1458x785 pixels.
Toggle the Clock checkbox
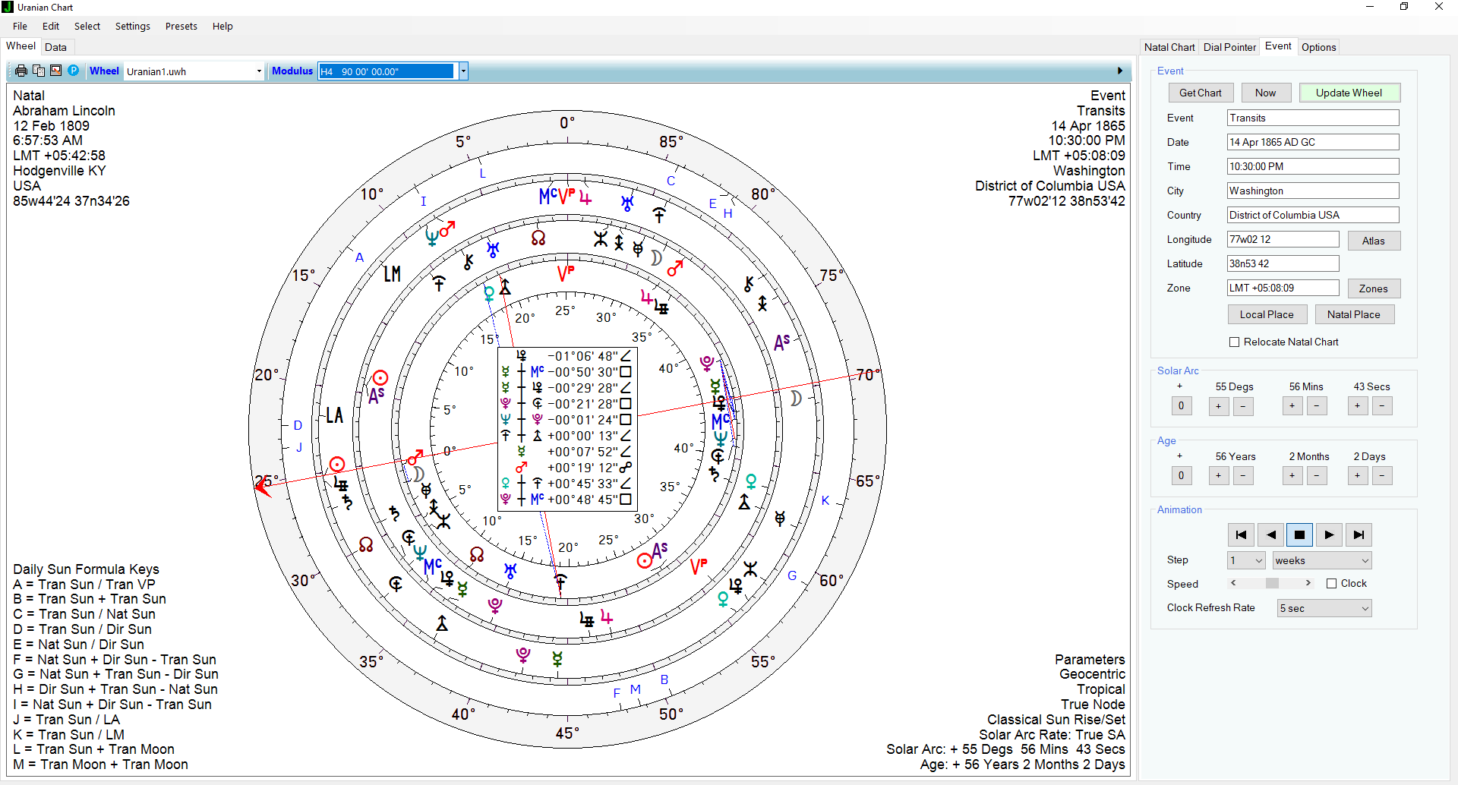[x=1331, y=584]
